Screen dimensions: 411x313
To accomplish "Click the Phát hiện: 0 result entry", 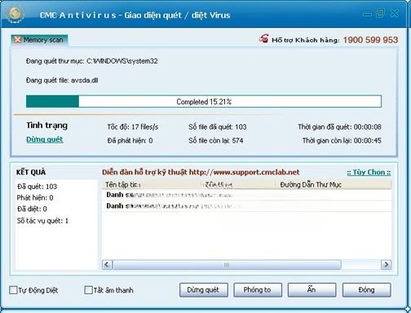I will coord(35,198).
